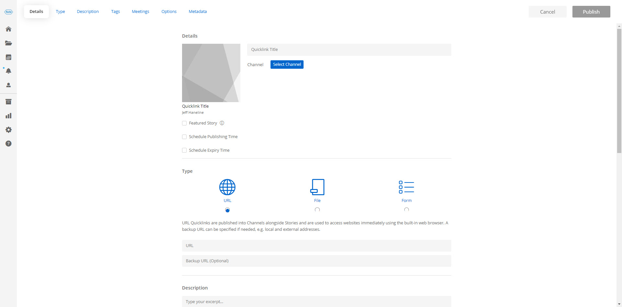Click the Jeff Haneline author text
622x307 pixels.
pyautogui.click(x=193, y=112)
